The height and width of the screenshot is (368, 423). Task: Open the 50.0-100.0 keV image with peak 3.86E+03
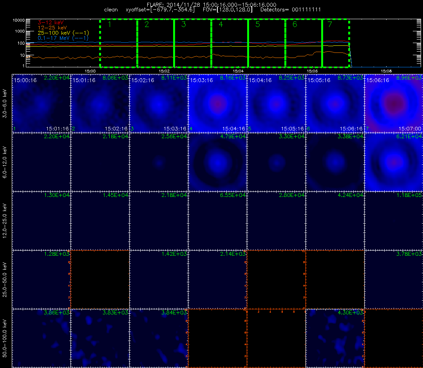(41, 338)
